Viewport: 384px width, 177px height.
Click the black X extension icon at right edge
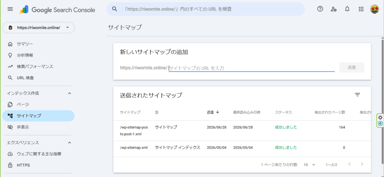(380, 118)
